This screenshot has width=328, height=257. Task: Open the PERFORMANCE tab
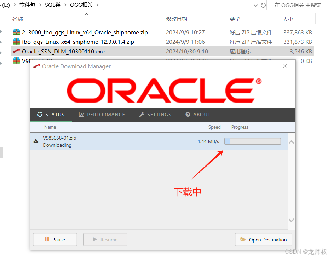click(102, 115)
